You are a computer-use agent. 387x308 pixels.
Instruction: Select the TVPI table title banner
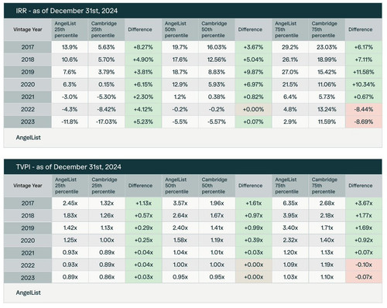coord(193,166)
